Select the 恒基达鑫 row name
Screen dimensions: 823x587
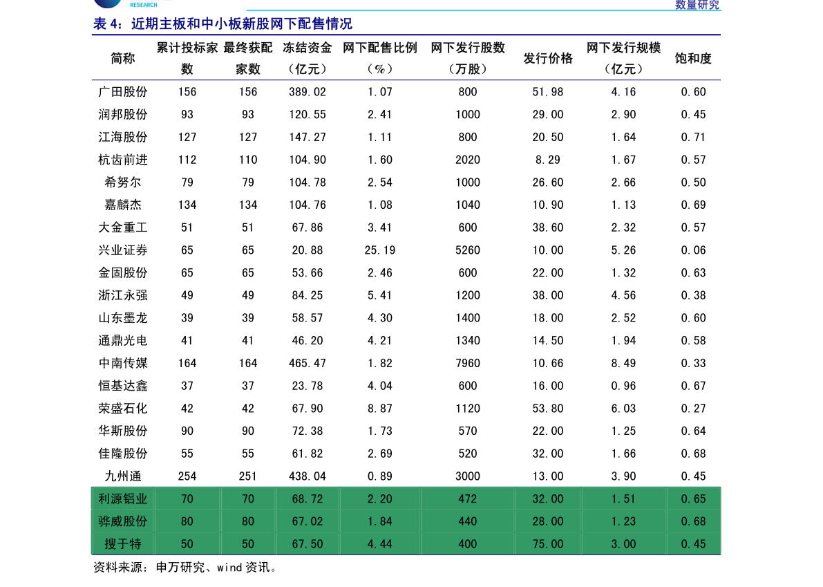pos(123,385)
